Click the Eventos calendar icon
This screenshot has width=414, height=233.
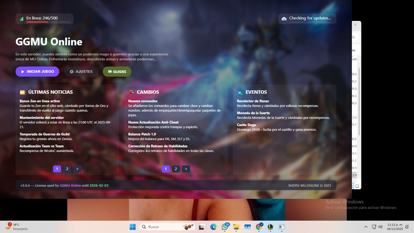(240, 92)
